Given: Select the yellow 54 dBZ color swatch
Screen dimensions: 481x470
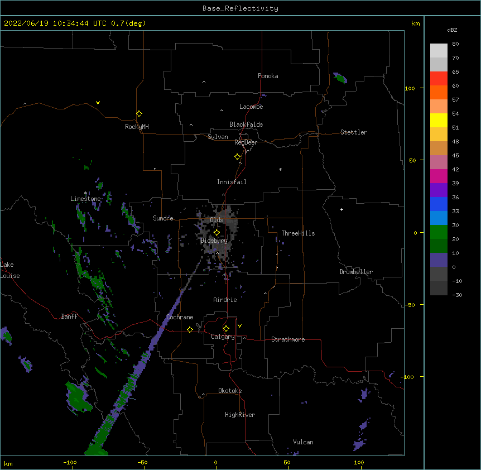Looking at the screenshot, I should point(439,120).
